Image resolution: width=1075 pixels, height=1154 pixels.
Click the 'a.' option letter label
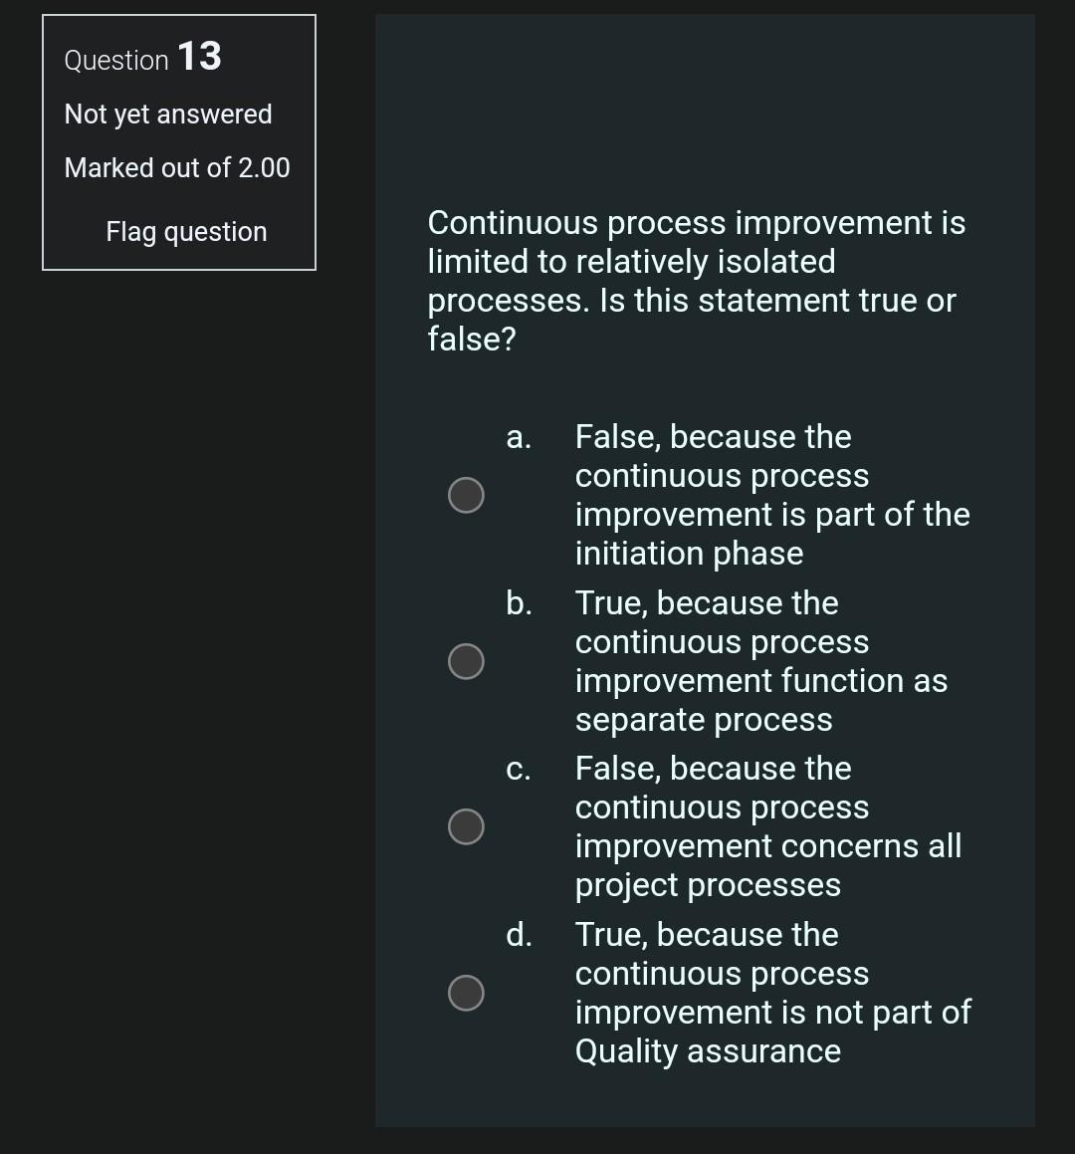click(x=519, y=437)
